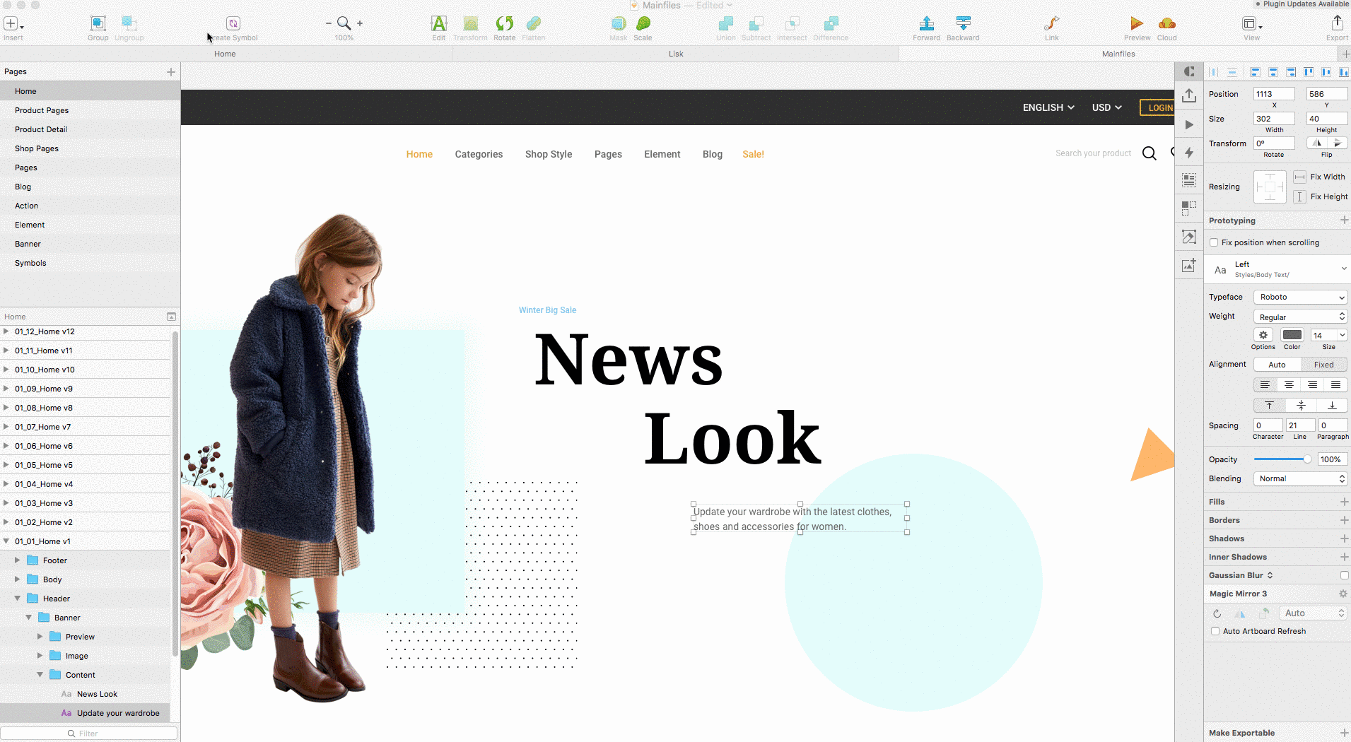Click the text Color swatch
The height and width of the screenshot is (742, 1351).
(1293, 335)
